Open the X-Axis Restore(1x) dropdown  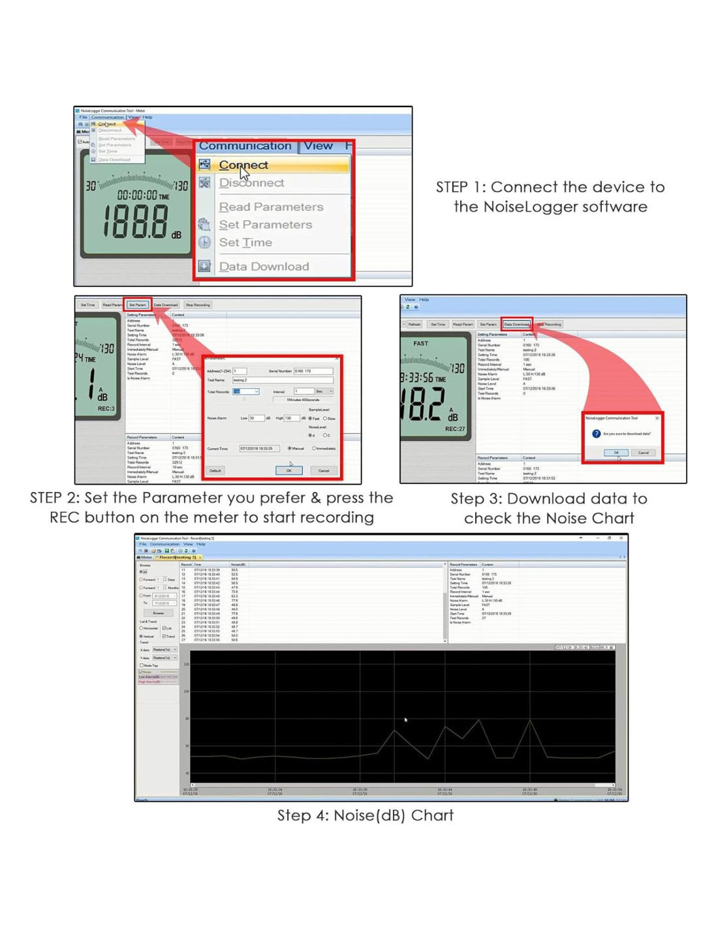pos(174,649)
